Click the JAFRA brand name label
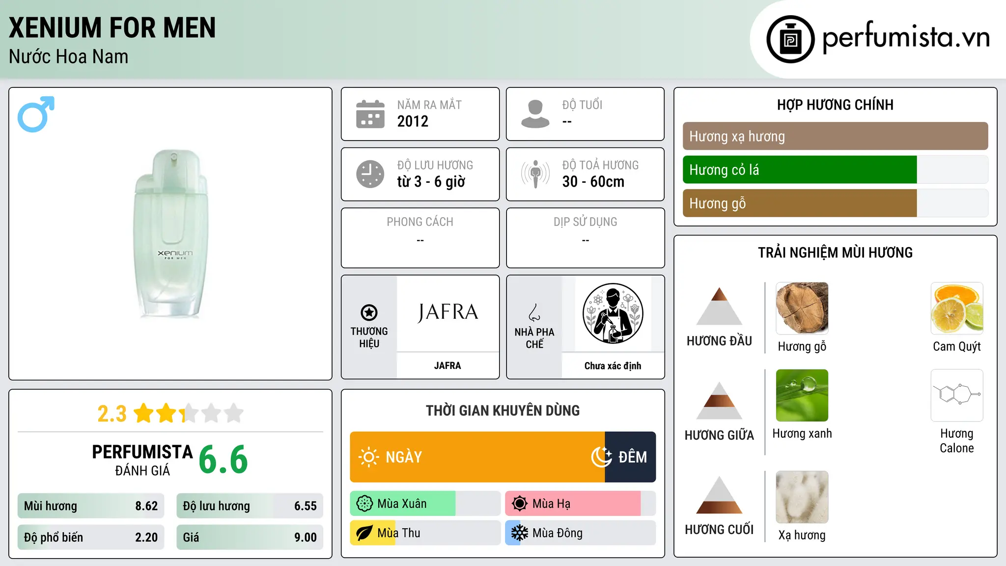The image size is (1006, 566). point(447,366)
